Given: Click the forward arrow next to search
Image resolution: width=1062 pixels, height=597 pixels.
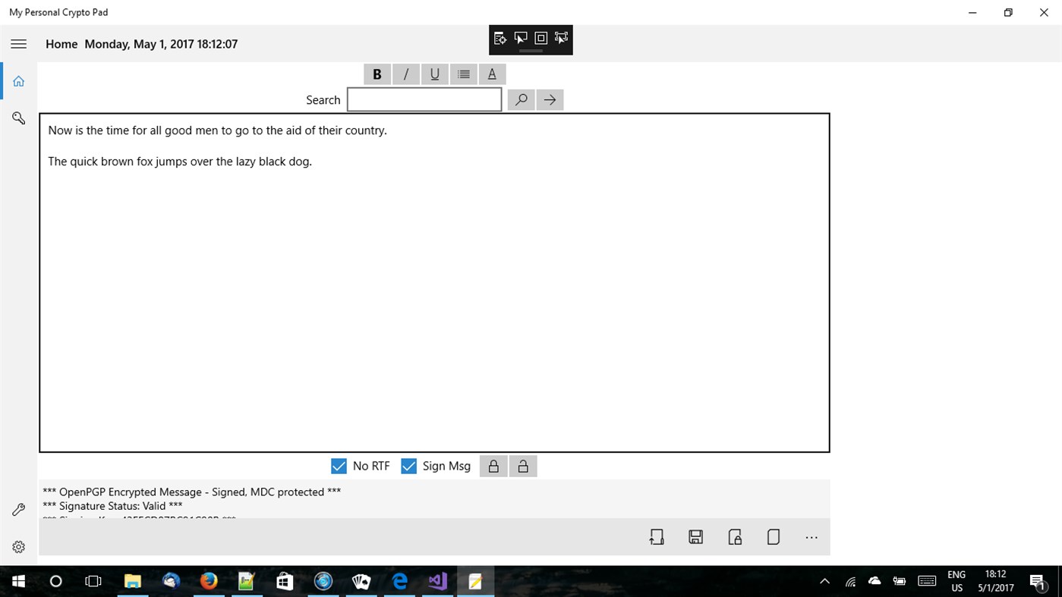Looking at the screenshot, I should (549, 99).
